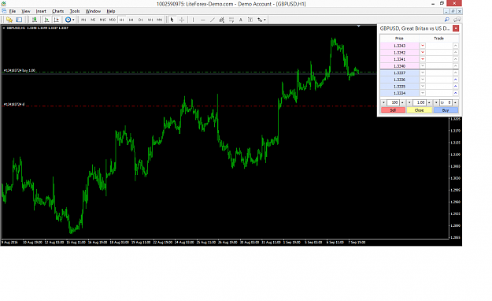Open the chat bubbles icon
The image size is (492, 301).
pyautogui.click(x=457, y=20)
